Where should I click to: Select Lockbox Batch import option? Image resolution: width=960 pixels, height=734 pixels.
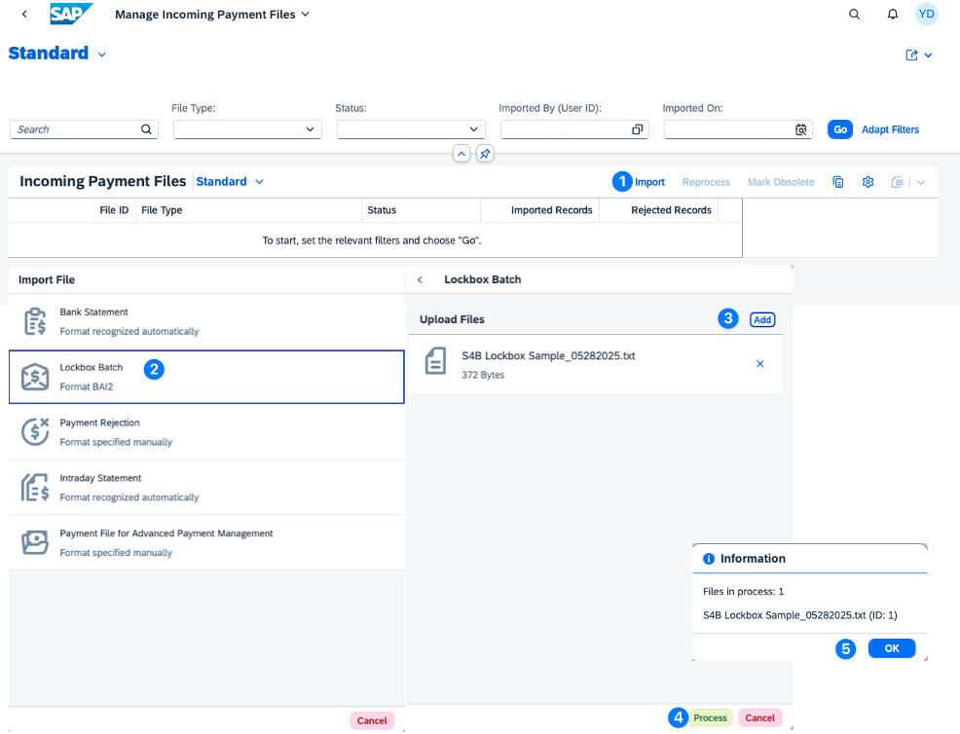[206, 377]
